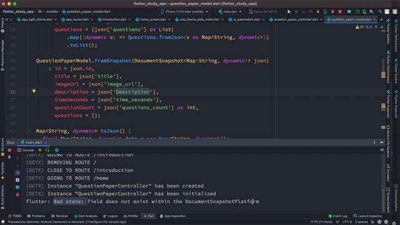Close the ui_parameters.dart tab
400x225 pixels.
[x=264, y=19]
